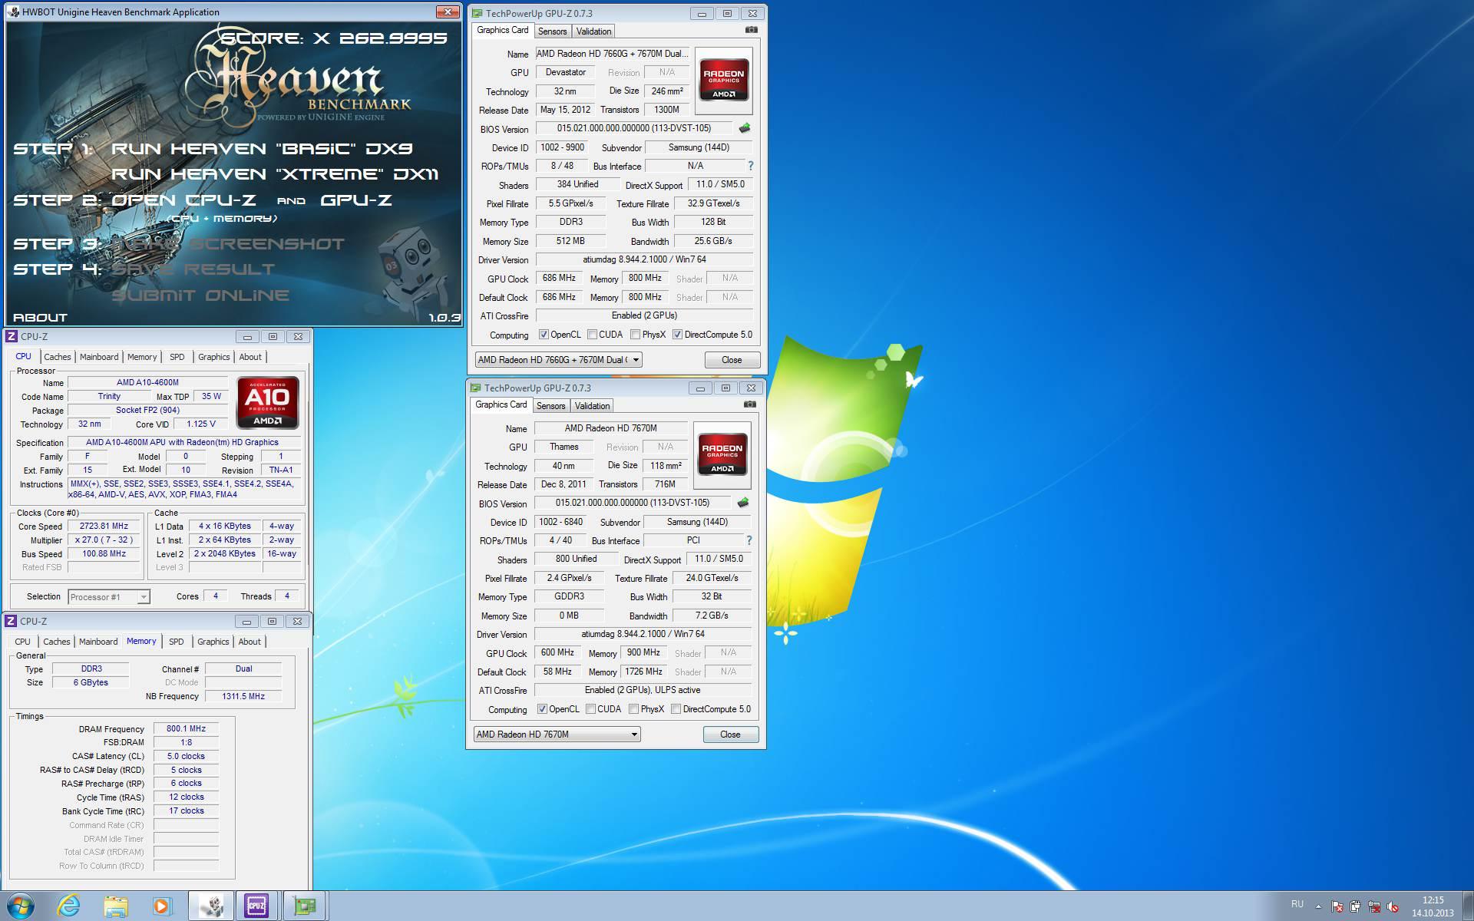
Task: Open Processor #1 selection dropdown in CPU-Z
Action: coord(109,596)
